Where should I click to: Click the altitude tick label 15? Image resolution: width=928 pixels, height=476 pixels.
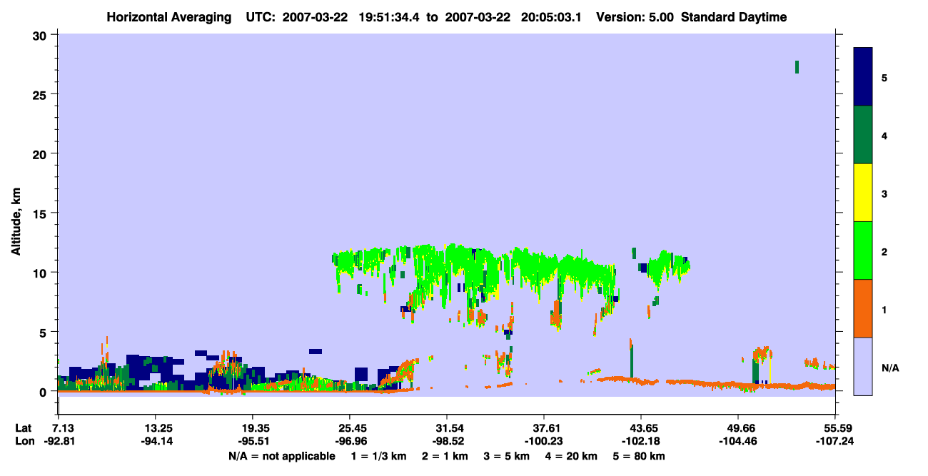coord(41,213)
